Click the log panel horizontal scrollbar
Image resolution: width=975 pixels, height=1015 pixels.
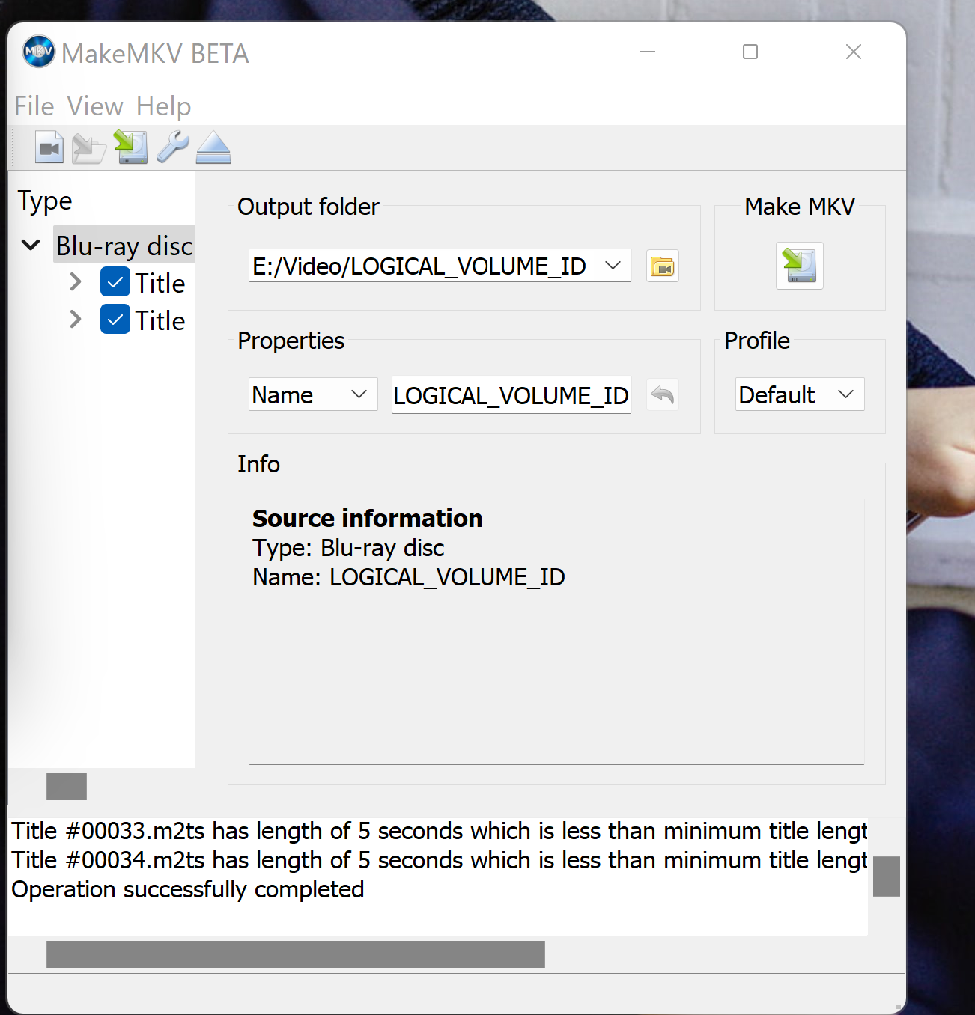295,954
